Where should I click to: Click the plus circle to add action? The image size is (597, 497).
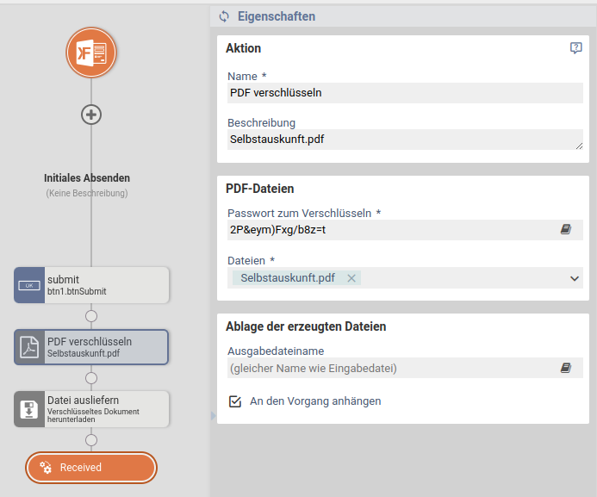(x=91, y=114)
